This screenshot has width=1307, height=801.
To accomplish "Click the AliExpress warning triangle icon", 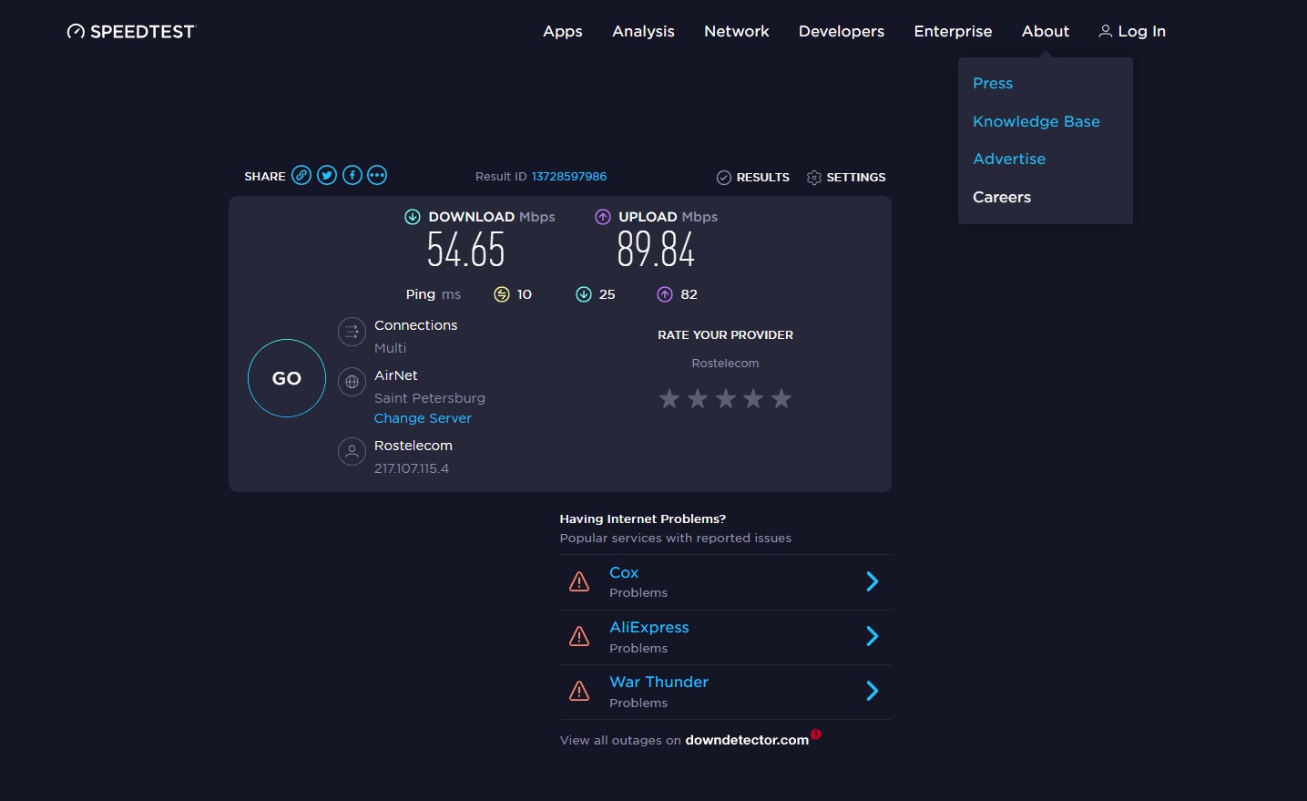I will 579,636.
